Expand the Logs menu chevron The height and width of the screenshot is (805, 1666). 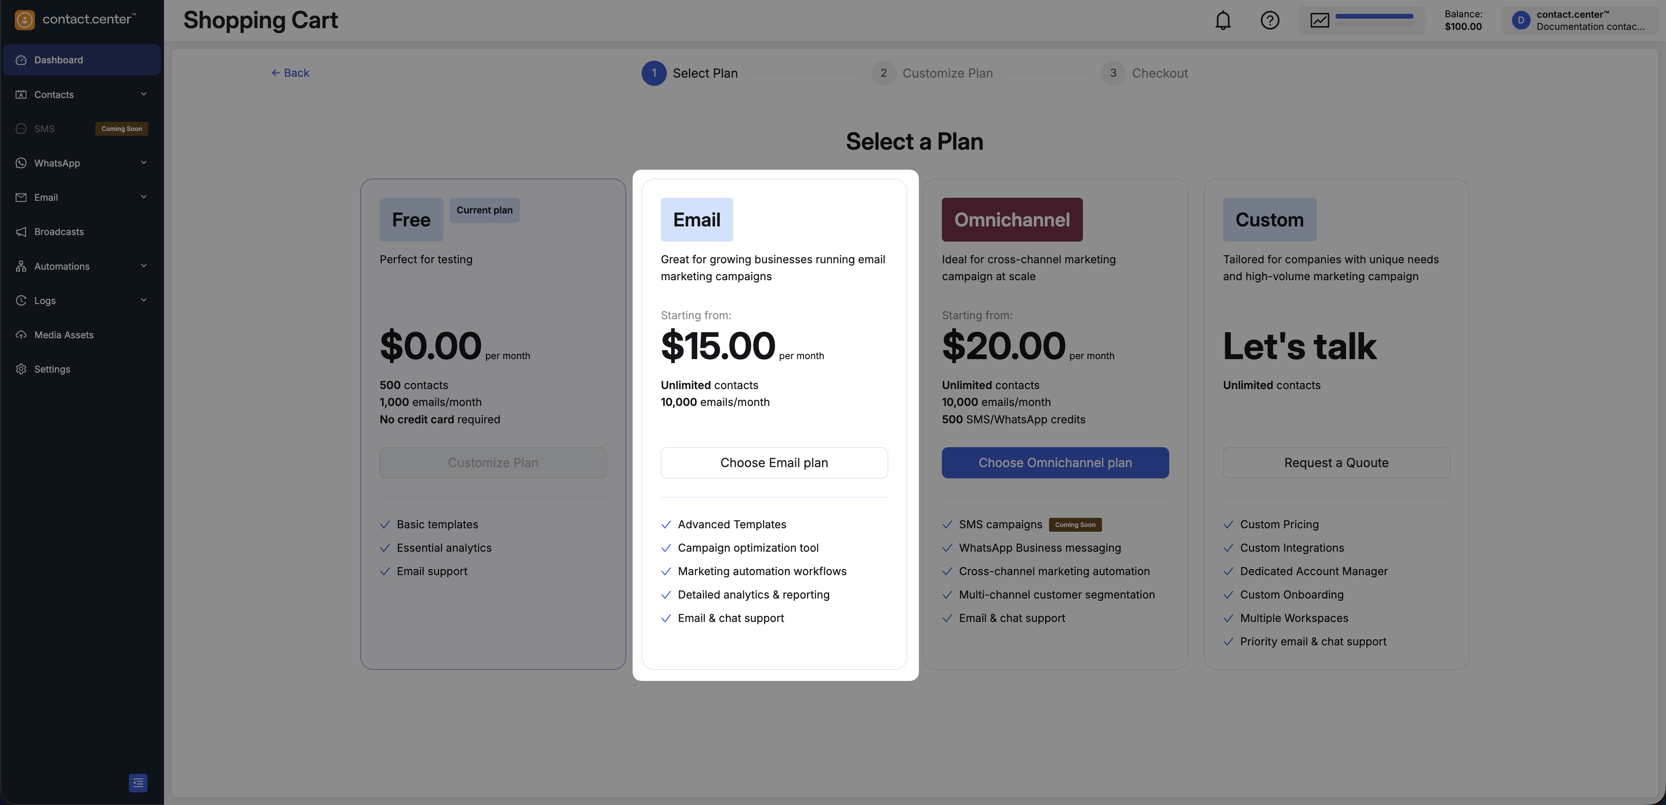[144, 300]
